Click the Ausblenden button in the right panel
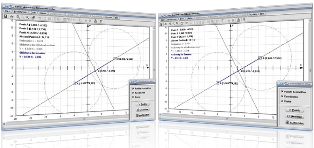This screenshot has height=148, width=314. pos(294,123)
